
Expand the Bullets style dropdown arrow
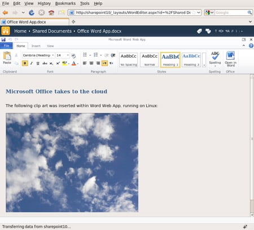[x=90, y=55]
